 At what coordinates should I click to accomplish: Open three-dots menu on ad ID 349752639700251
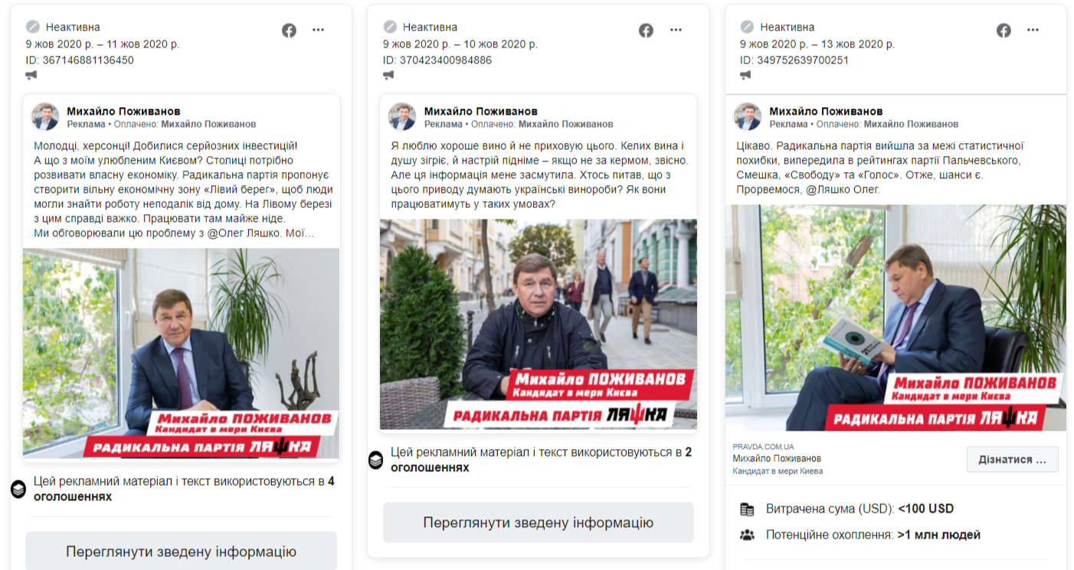point(1033,31)
